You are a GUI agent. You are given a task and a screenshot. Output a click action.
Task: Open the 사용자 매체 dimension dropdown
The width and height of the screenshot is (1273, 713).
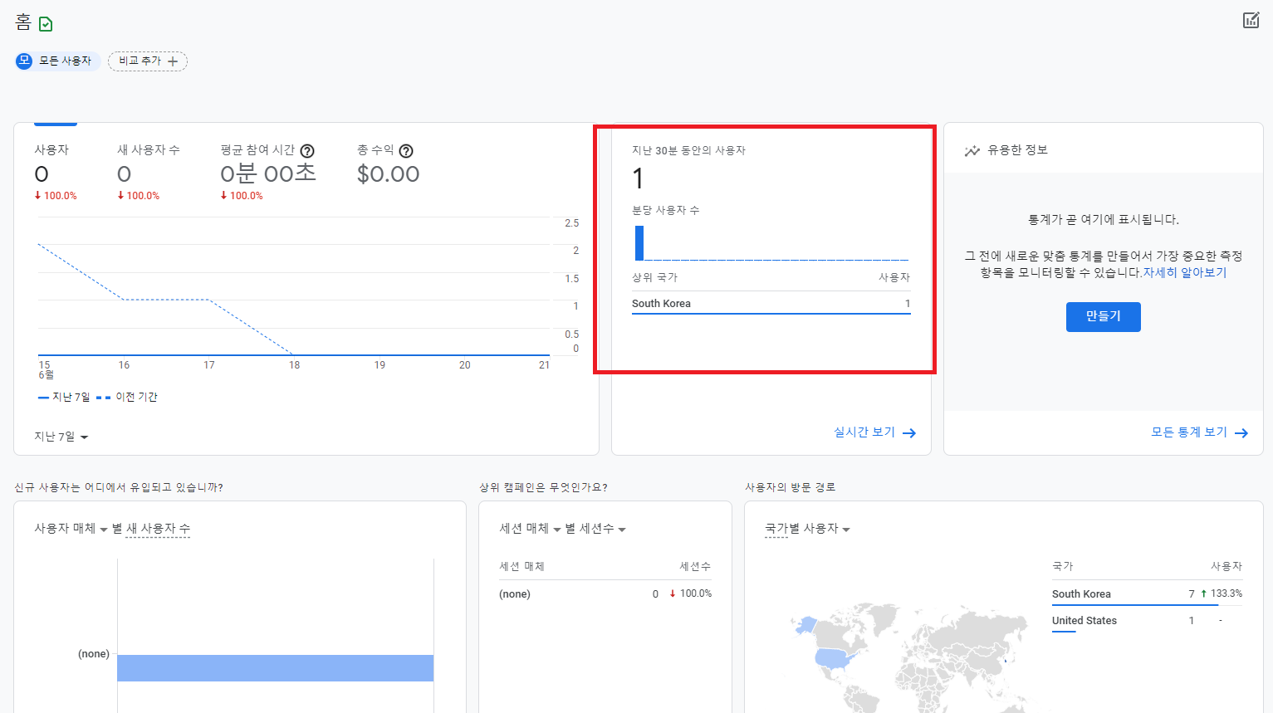pos(71,529)
